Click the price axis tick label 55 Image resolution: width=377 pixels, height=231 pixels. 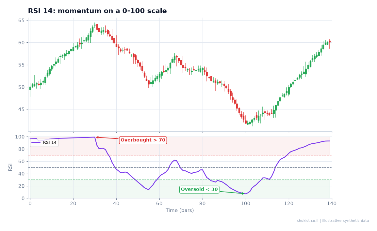tap(22, 65)
